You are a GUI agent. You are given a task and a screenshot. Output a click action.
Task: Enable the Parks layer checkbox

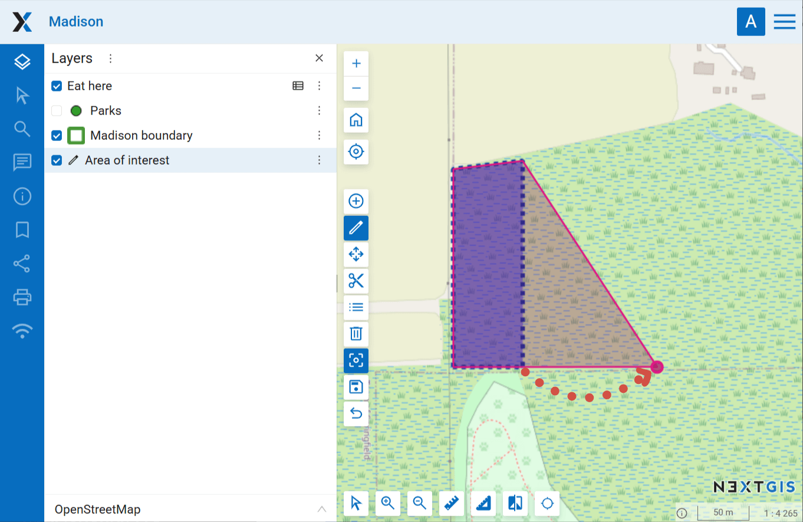coord(57,111)
